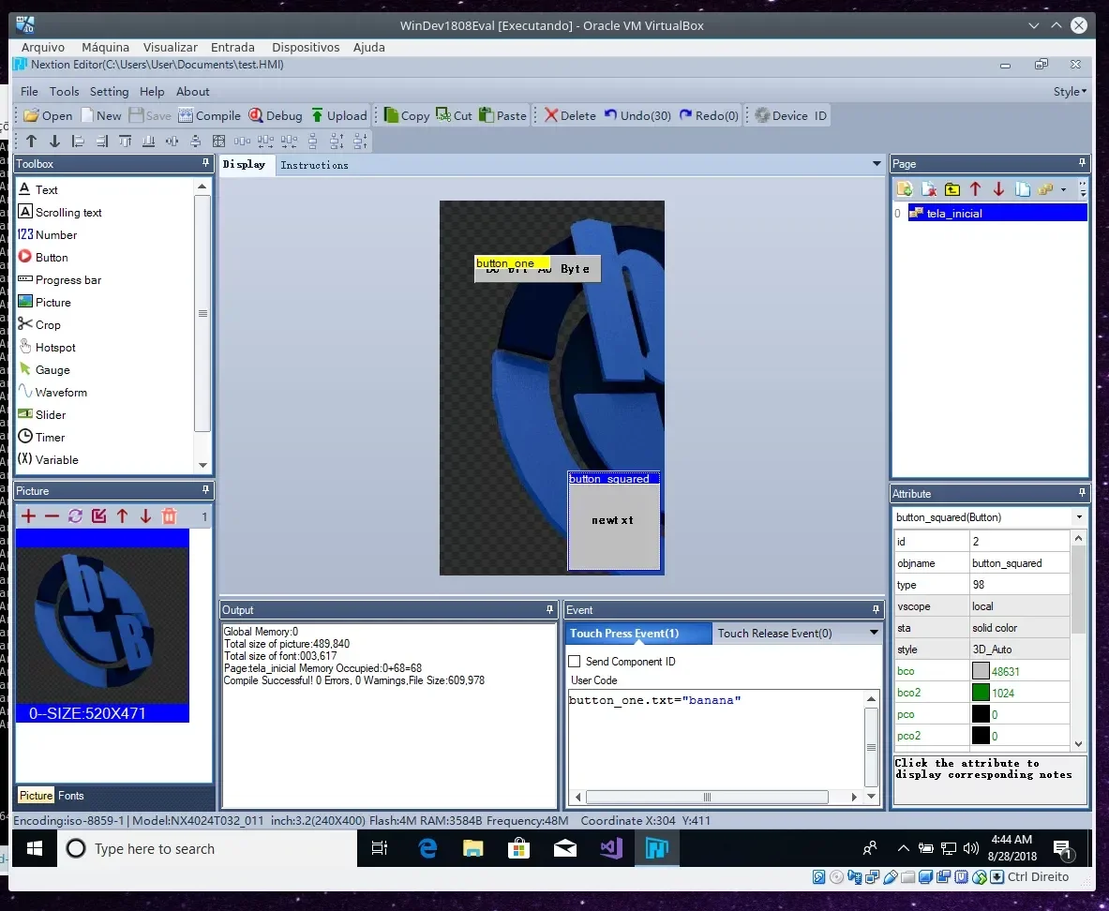
Task: Delete the selected component
Action: click(570, 115)
